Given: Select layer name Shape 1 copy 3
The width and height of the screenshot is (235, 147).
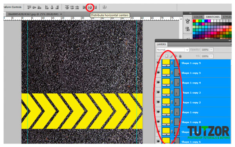Looking at the screenshot, I should point(191,93).
